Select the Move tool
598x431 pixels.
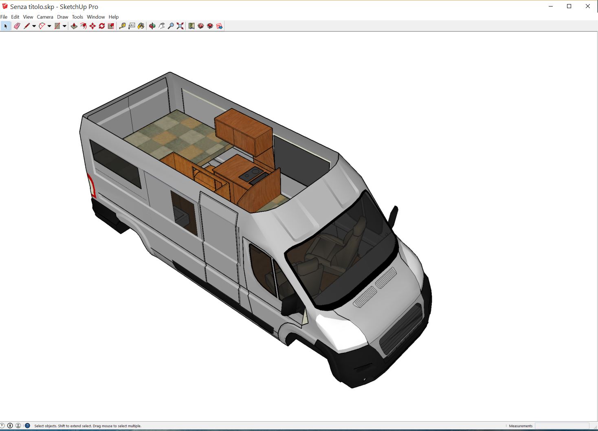pyautogui.click(x=92, y=26)
